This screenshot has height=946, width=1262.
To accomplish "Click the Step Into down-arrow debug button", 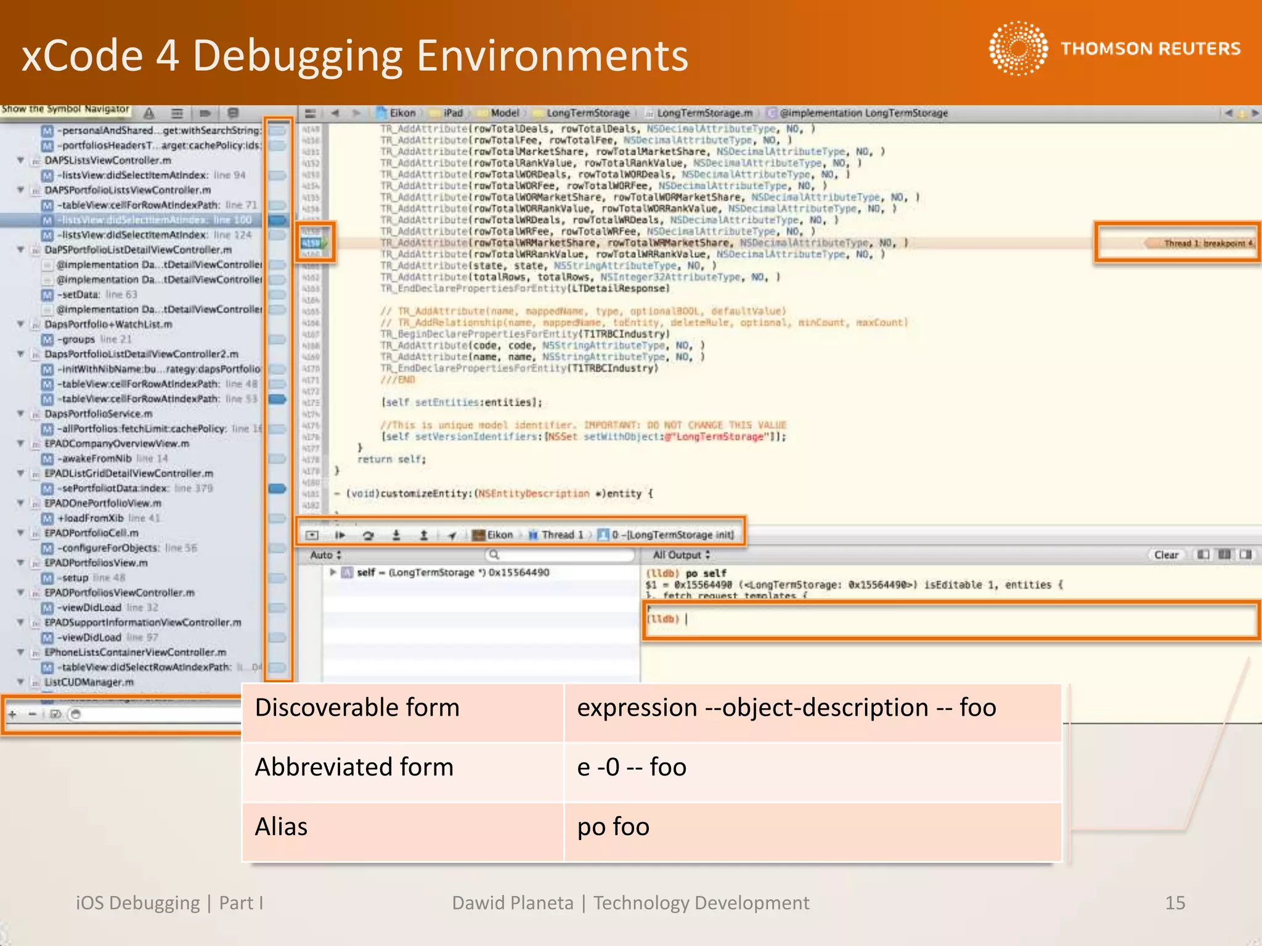I will [396, 535].
